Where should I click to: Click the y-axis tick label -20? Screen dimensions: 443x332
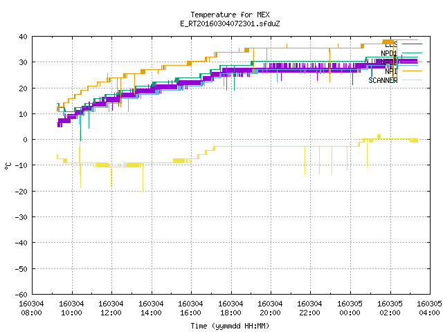(x=21, y=192)
